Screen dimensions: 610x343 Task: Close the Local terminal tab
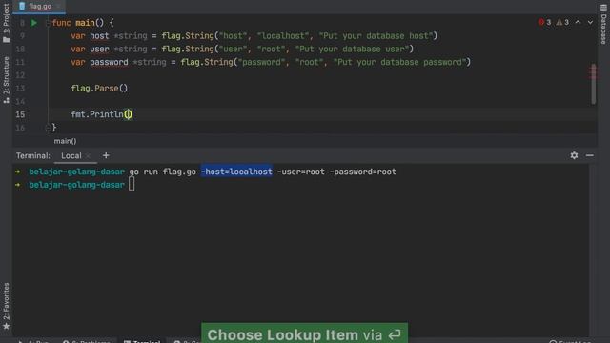pyautogui.click(x=89, y=156)
